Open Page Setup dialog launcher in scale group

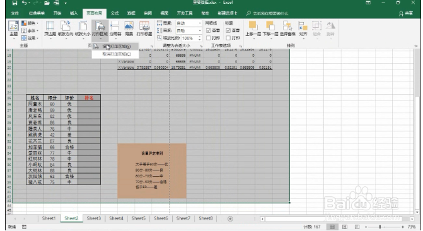click(x=201, y=46)
